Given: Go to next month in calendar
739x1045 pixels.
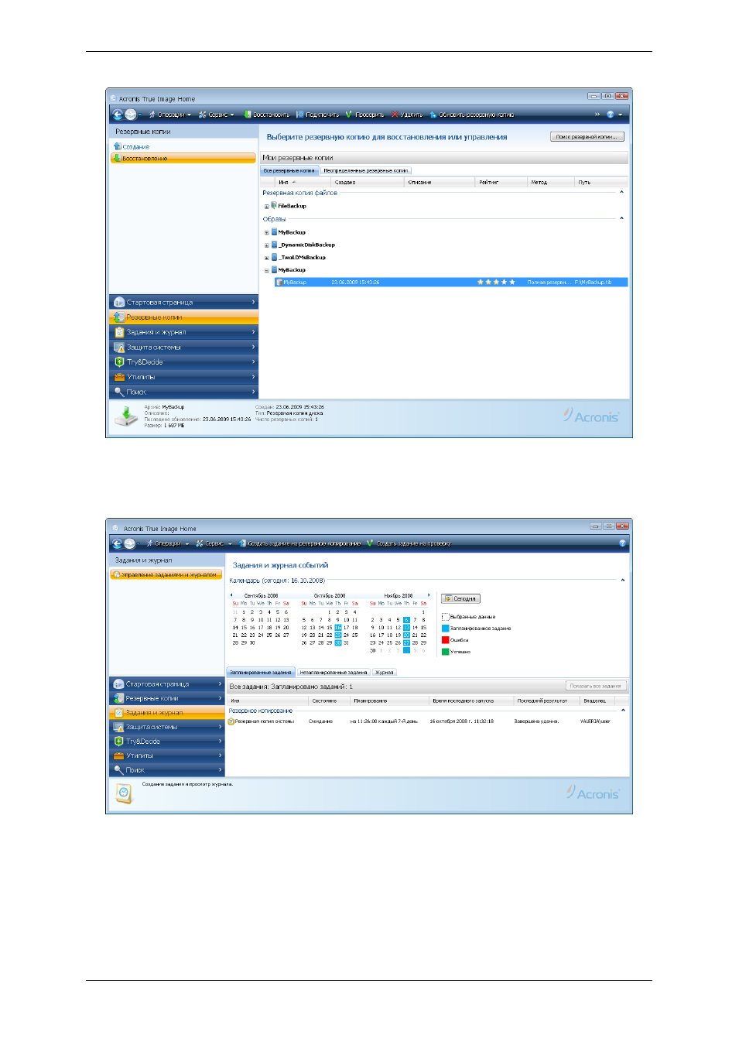Looking at the screenshot, I should (429, 595).
